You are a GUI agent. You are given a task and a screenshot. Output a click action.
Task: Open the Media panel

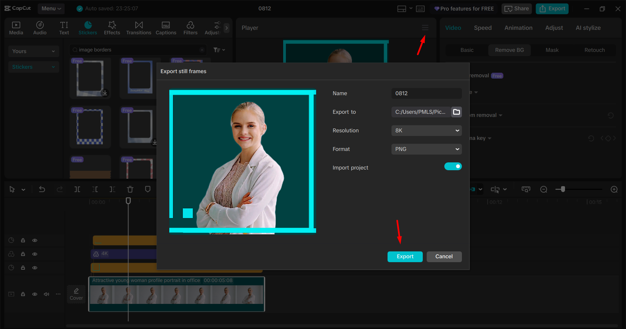click(16, 28)
